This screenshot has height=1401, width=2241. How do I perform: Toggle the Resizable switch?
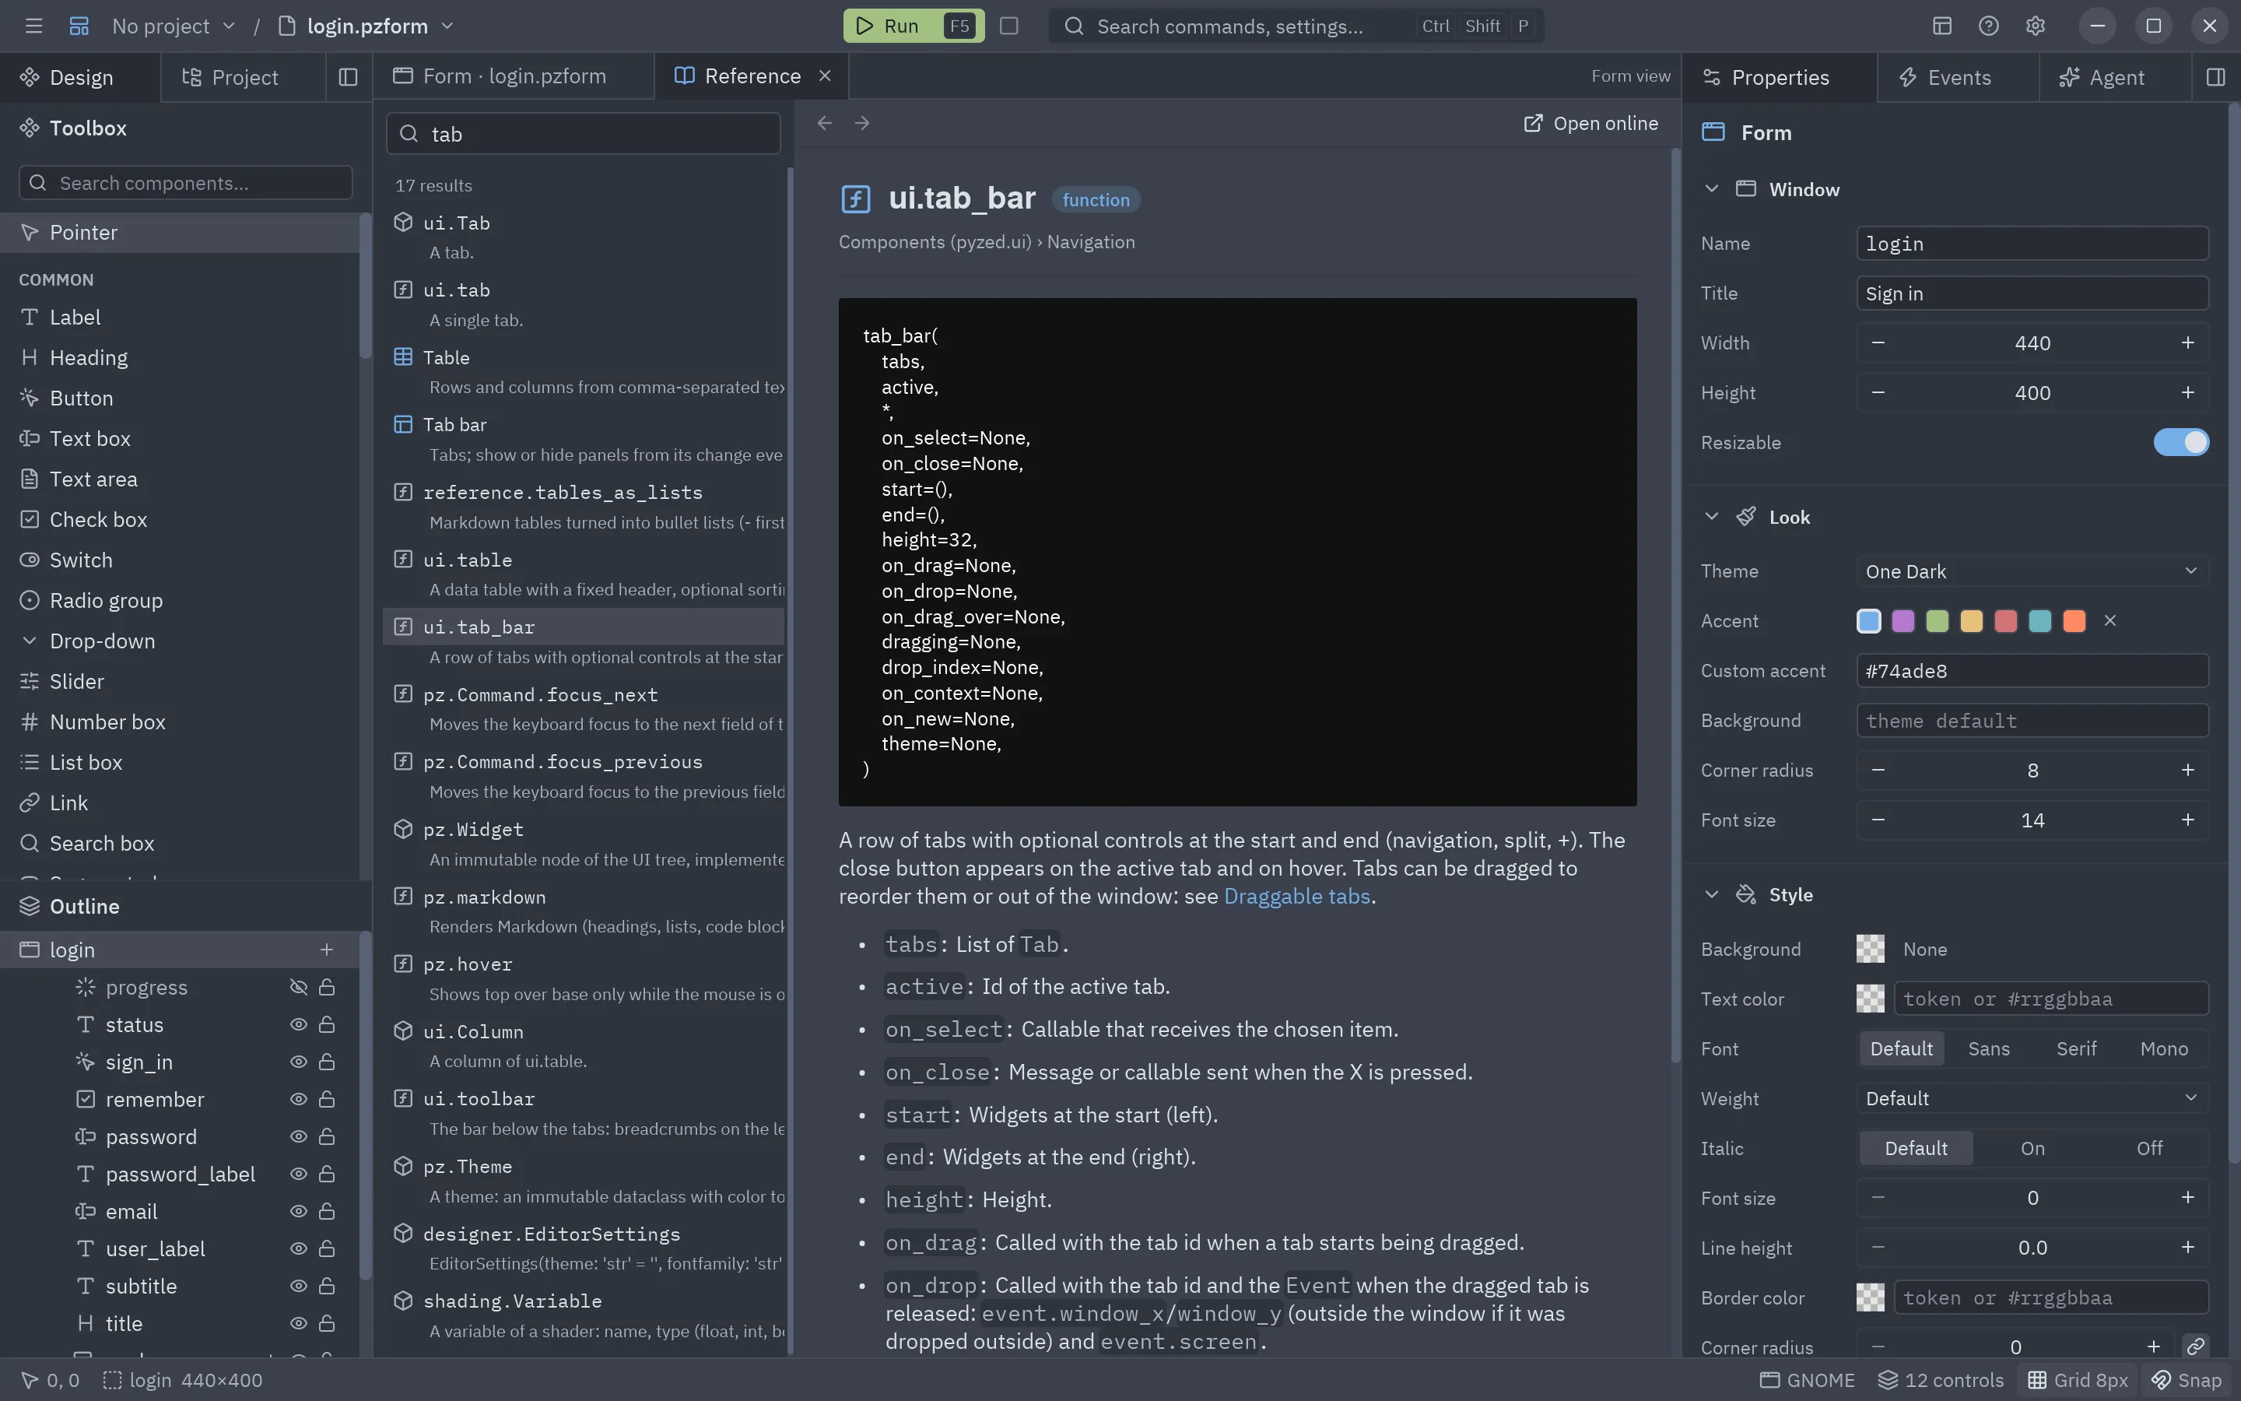2181,442
